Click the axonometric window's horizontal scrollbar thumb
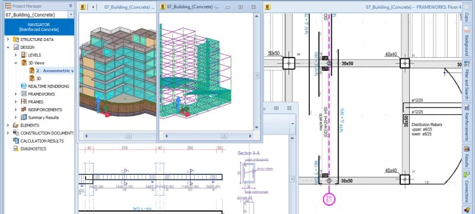 tap(128, 136)
